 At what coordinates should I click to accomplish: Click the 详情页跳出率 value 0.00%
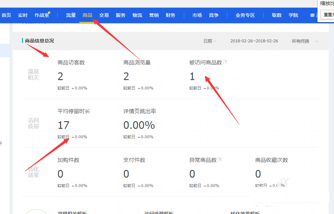[139, 125]
